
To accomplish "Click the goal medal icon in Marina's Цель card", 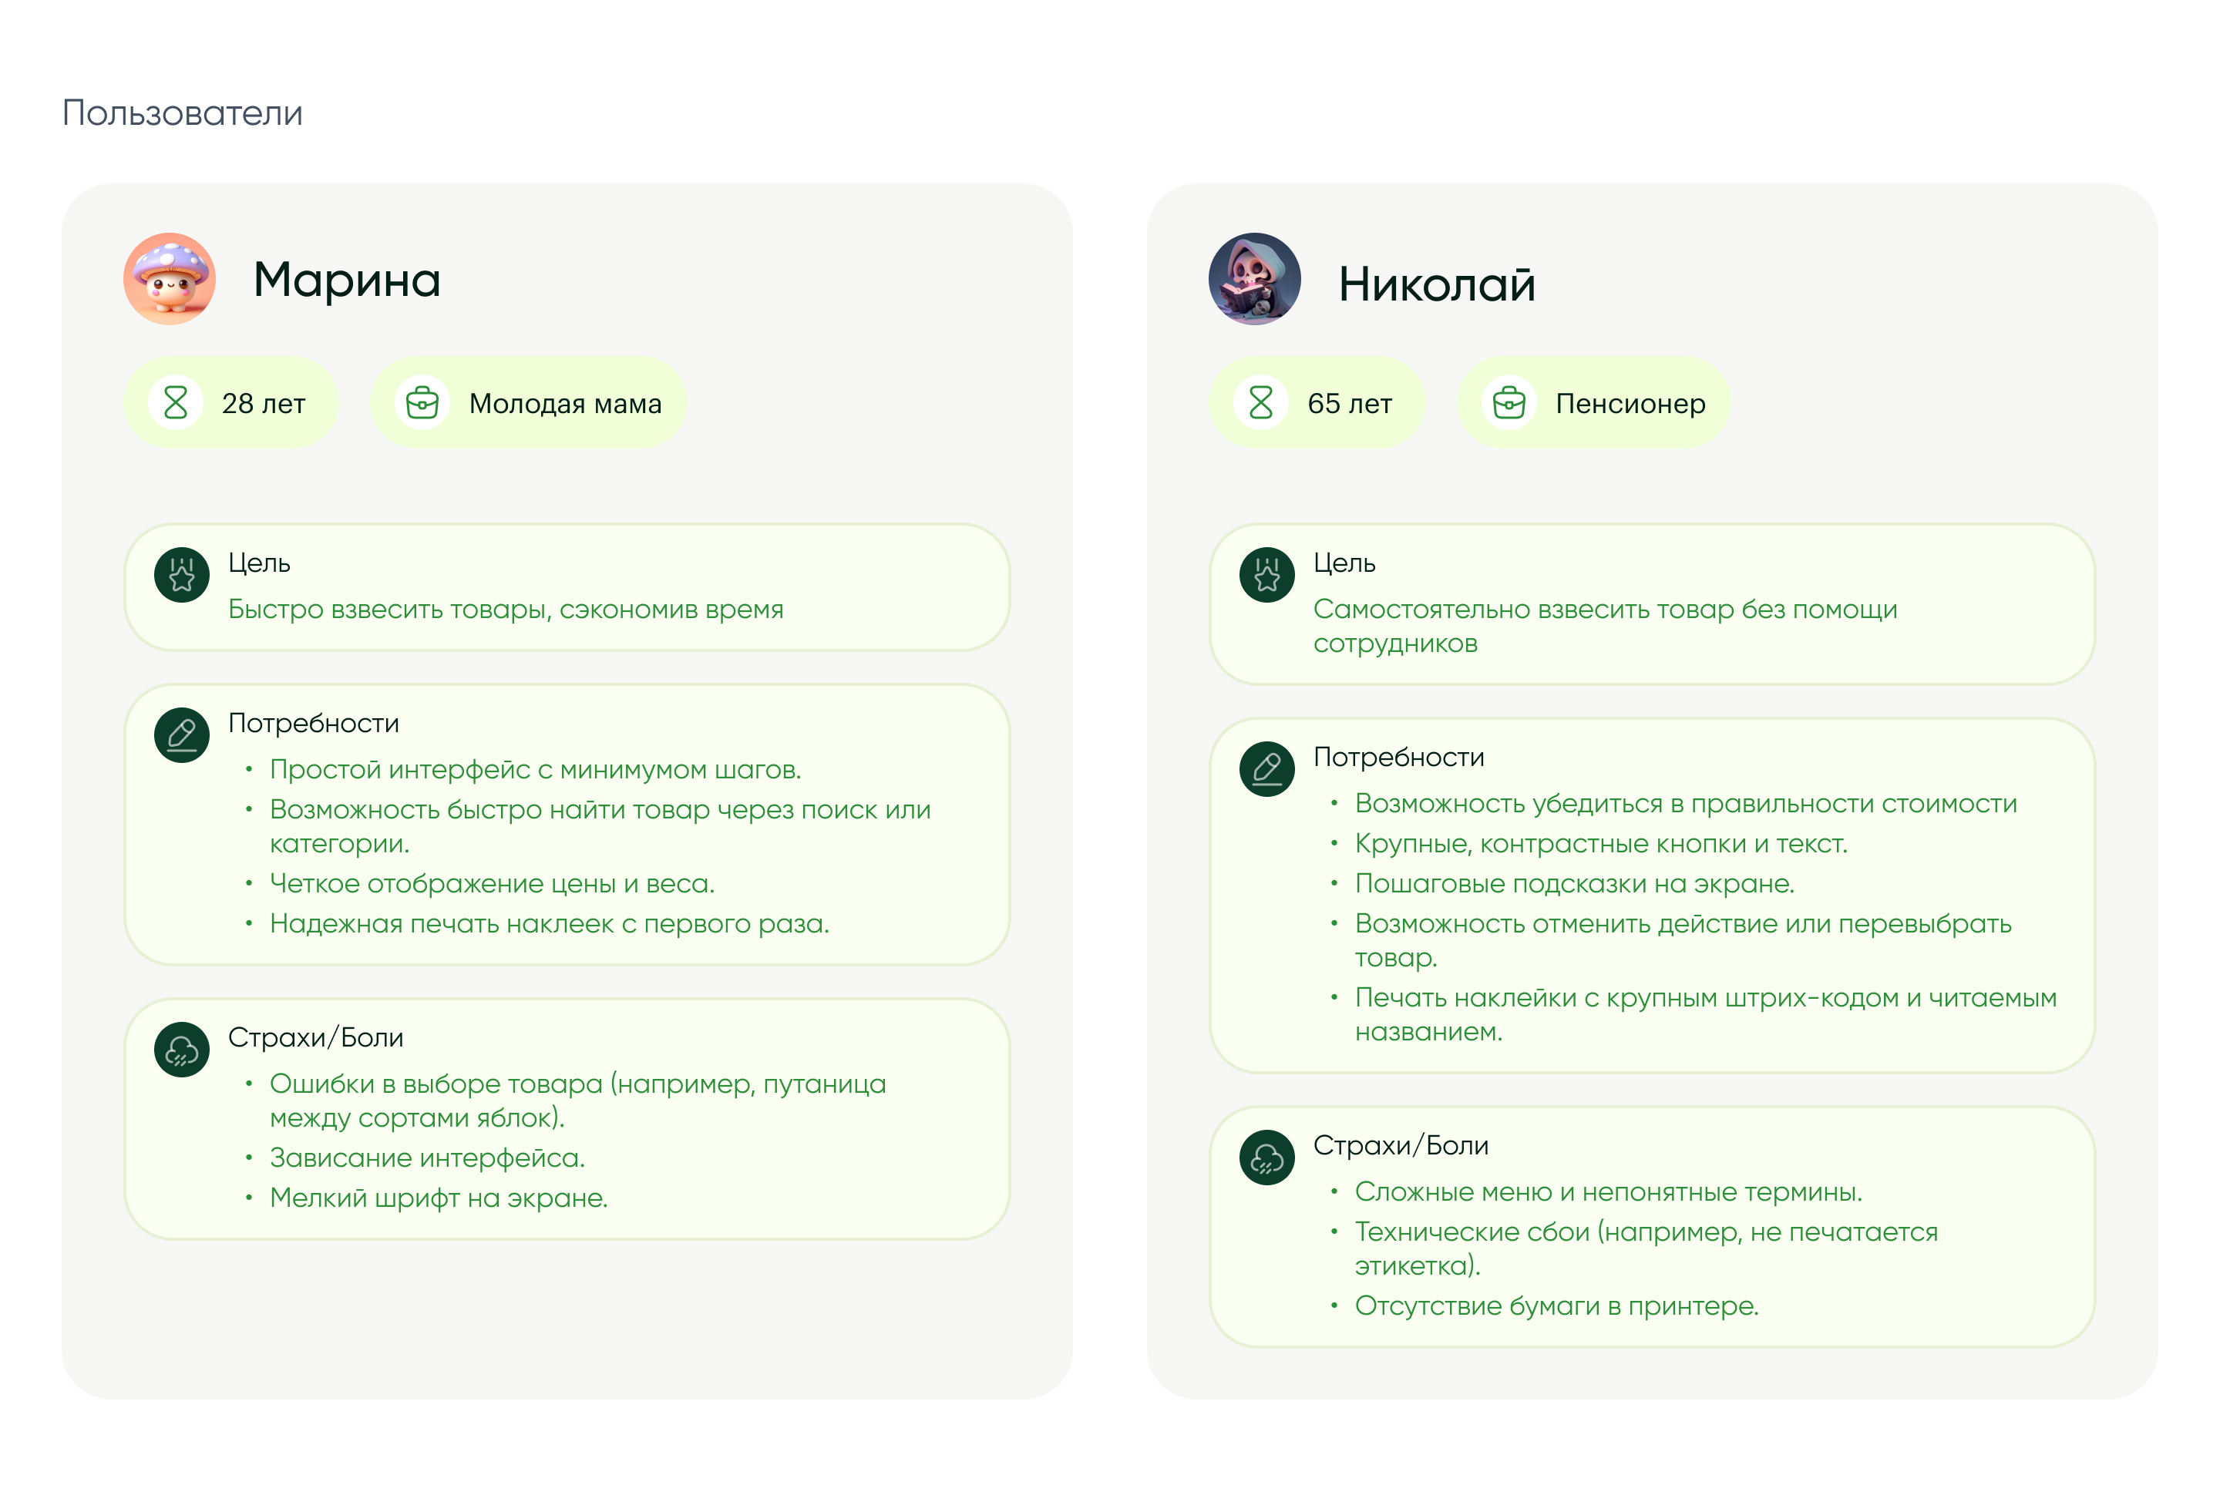I will click(x=182, y=575).
